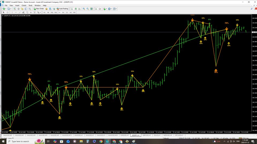Click the taskbar search box
This screenshot has height=144, width=257.
click(x=26, y=141)
